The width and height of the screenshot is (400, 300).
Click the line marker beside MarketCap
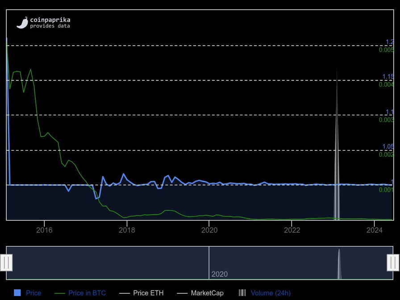point(182,293)
